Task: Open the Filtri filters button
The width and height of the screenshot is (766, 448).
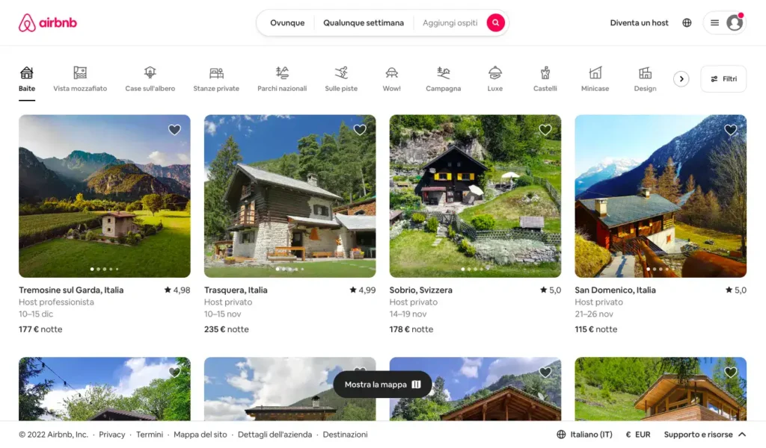Action: click(x=723, y=79)
